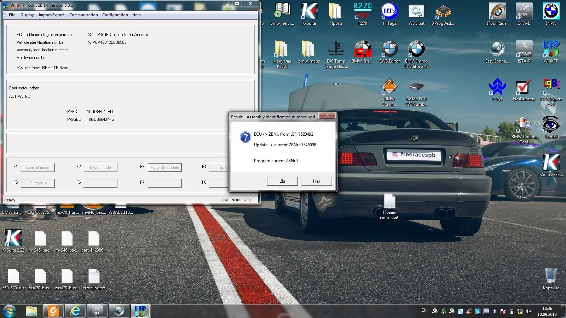
Task: Launch the INPA shortcut
Action: click(x=551, y=14)
